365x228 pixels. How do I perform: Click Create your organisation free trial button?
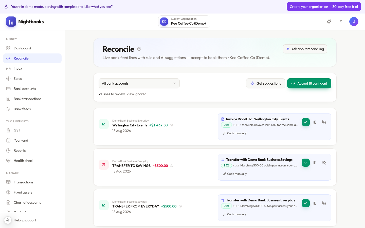click(324, 7)
